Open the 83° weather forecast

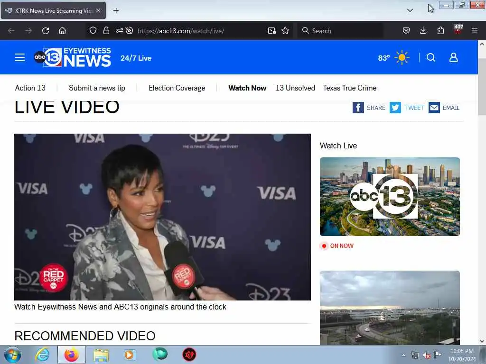coord(383,58)
